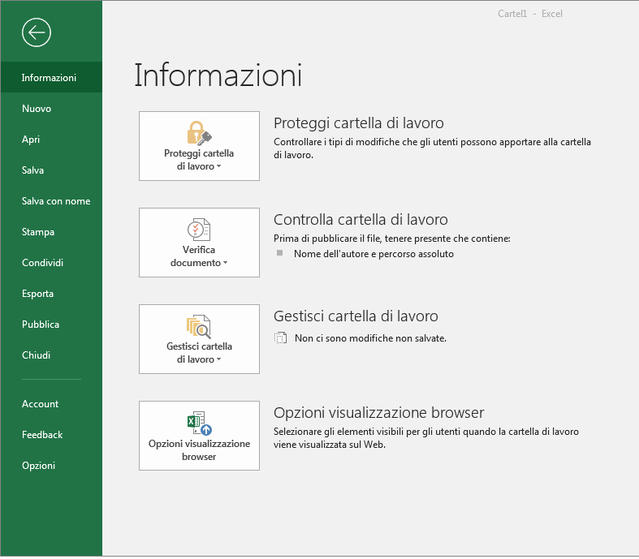The width and height of the screenshot is (639, 559).
Task: Select the Informazioni tab
Action: coord(51,77)
